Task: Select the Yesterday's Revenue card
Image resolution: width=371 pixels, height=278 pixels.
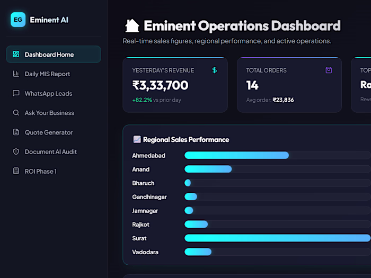Action: [175, 85]
